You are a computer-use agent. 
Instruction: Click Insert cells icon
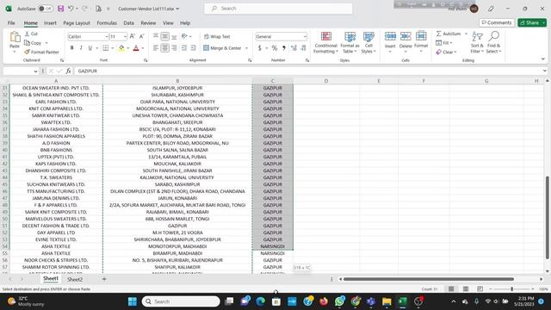point(390,36)
